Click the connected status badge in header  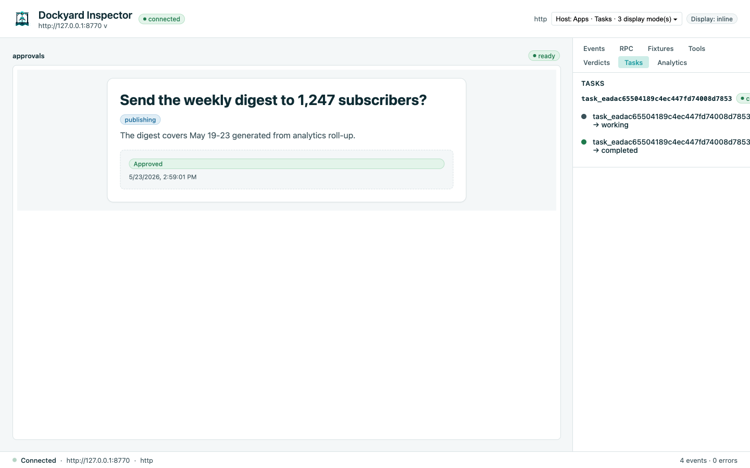(161, 19)
